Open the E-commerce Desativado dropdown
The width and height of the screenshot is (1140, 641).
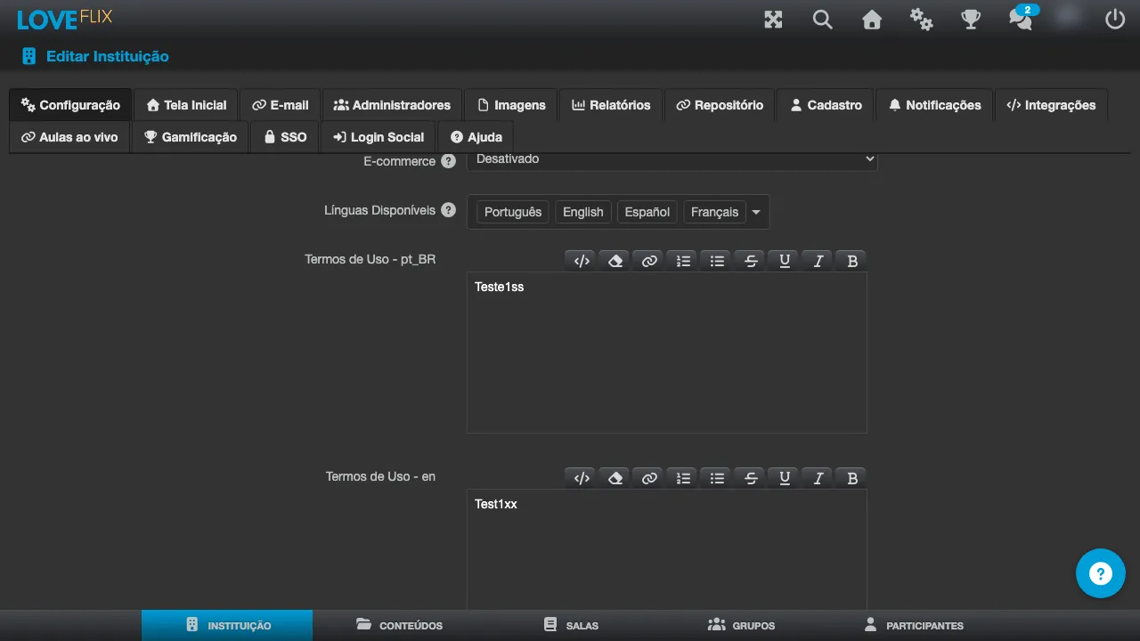pos(672,160)
